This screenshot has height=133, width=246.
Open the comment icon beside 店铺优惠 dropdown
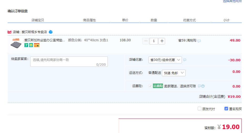click(185, 60)
